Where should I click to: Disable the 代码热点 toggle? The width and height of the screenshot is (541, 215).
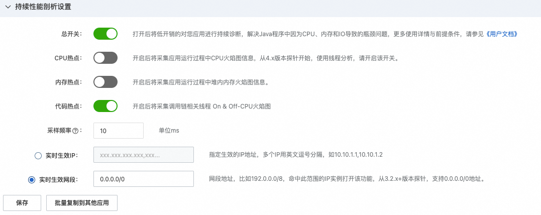[105, 106]
